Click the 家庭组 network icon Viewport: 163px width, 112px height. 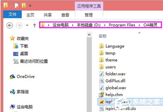tap(13, 92)
